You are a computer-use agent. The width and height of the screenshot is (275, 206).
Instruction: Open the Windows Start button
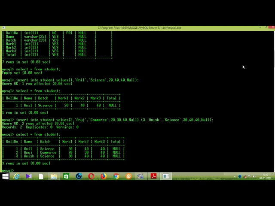pyautogui.click(x=5, y=176)
